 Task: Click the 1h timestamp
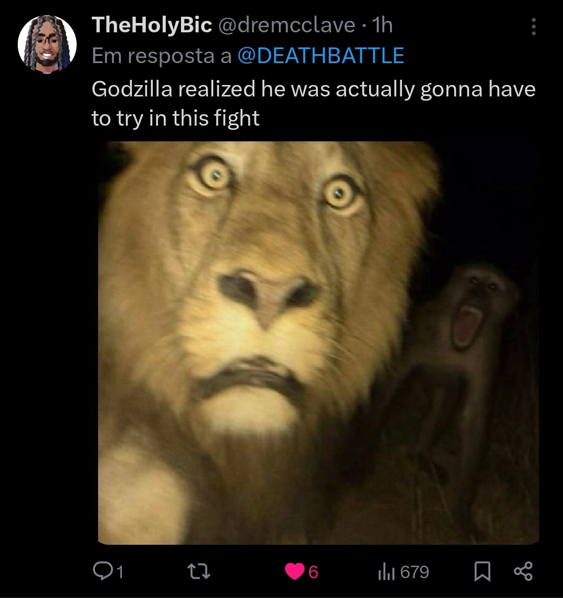(x=383, y=25)
